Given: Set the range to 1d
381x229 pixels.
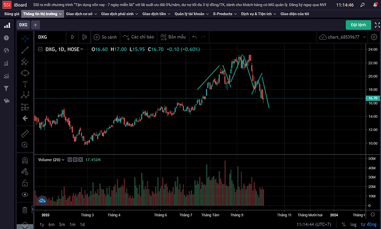Looking at the screenshot, I should coord(82,225).
